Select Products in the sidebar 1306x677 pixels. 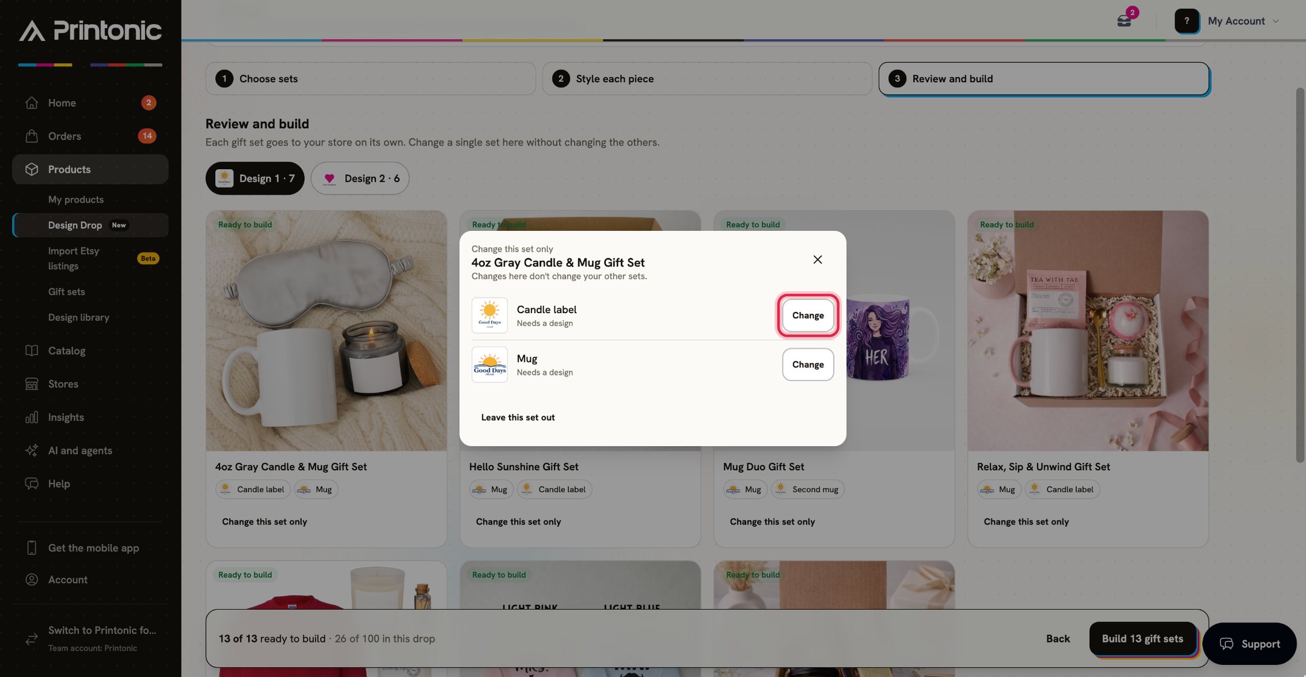pyautogui.click(x=90, y=169)
